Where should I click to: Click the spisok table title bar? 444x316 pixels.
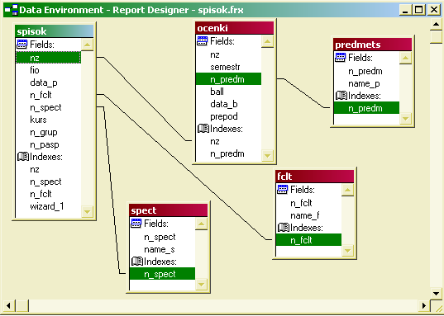pos(55,31)
